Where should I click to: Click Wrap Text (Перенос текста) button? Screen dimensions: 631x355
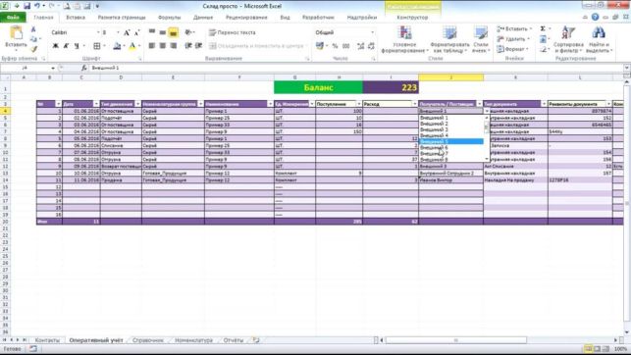click(x=233, y=32)
